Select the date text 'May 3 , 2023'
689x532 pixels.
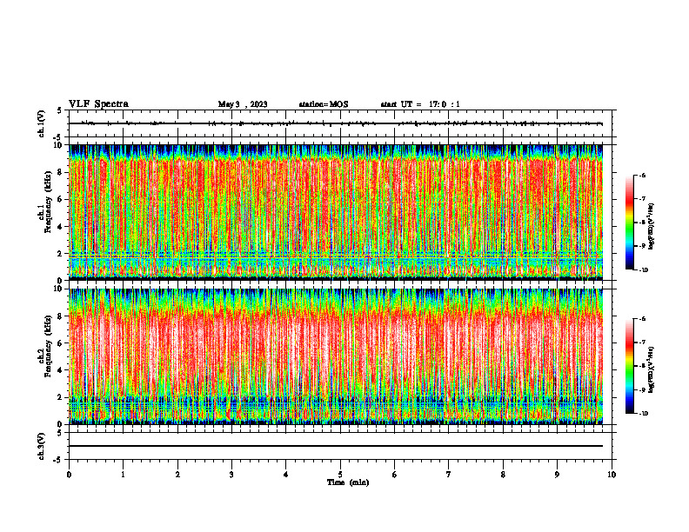(x=243, y=104)
